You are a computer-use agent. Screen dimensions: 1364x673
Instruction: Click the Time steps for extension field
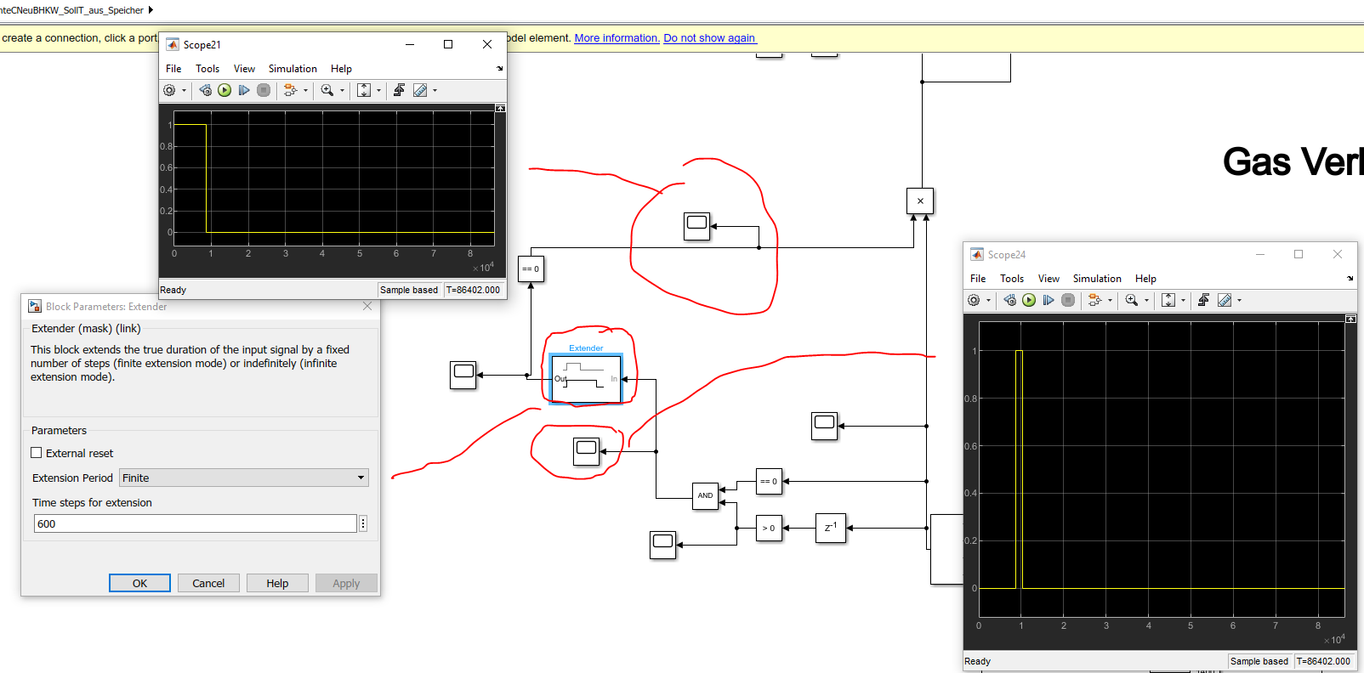pos(195,523)
